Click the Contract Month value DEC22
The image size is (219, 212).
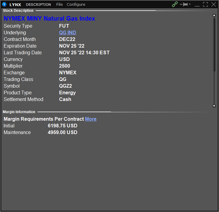pyautogui.click(x=67, y=39)
